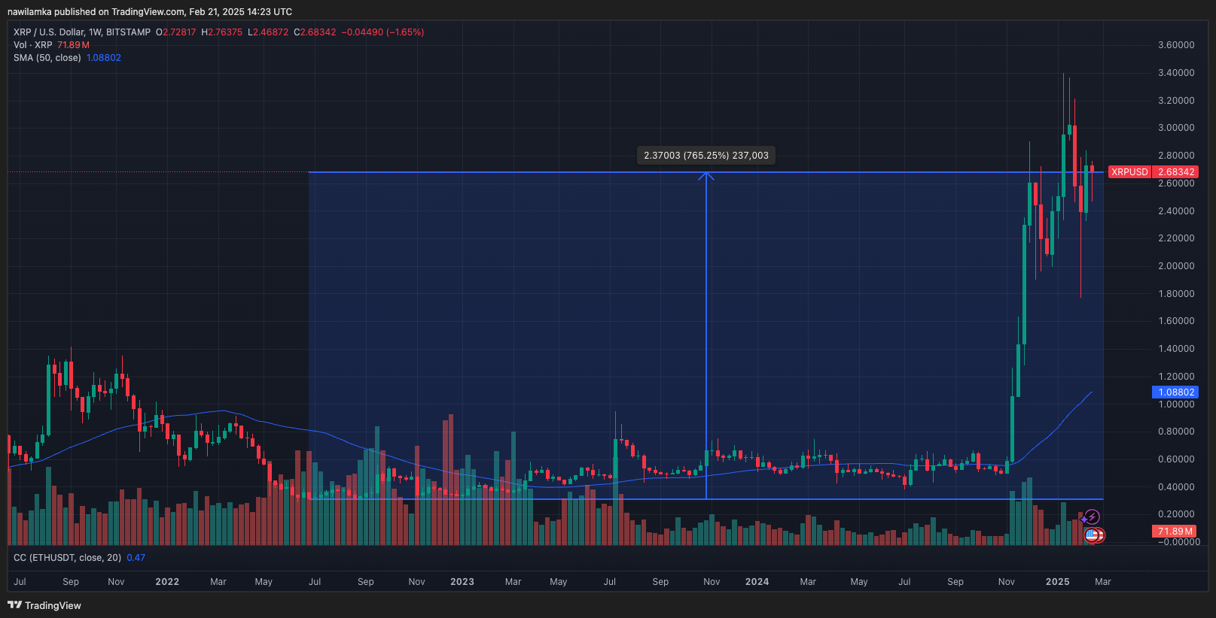The width and height of the screenshot is (1216, 618).
Task: Click the 2.60000 price axis label
Action: click(x=1176, y=183)
